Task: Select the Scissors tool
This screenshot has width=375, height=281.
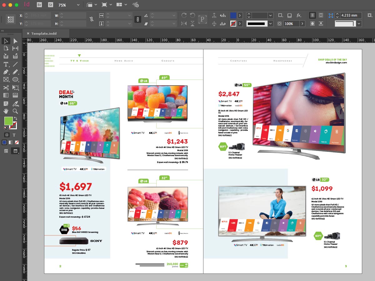Action: pos(6,87)
